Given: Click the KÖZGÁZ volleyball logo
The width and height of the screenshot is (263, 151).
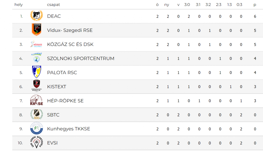Looking at the screenshot, I should click(x=36, y=44).
